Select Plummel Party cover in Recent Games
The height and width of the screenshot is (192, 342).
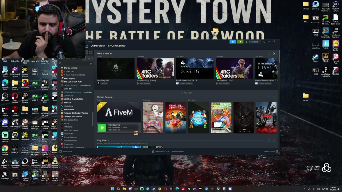coord(198,117)
